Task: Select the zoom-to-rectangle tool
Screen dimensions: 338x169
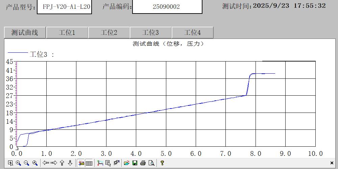Action: pos(10,163)
